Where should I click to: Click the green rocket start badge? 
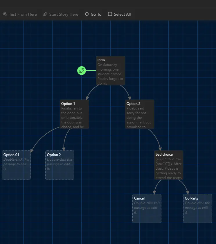(x=82, y=71)
